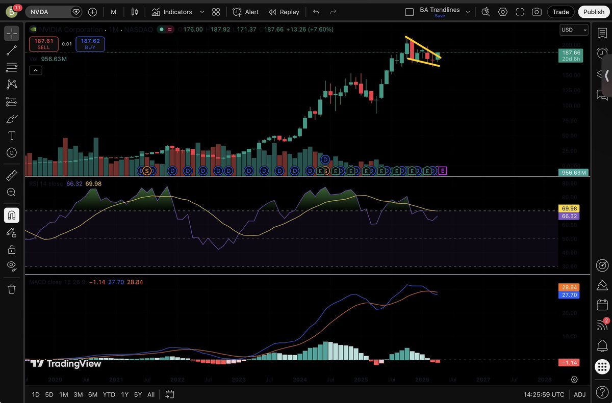
Task: Remove drawings with the trash icon
Action: (x=12, y=289)
